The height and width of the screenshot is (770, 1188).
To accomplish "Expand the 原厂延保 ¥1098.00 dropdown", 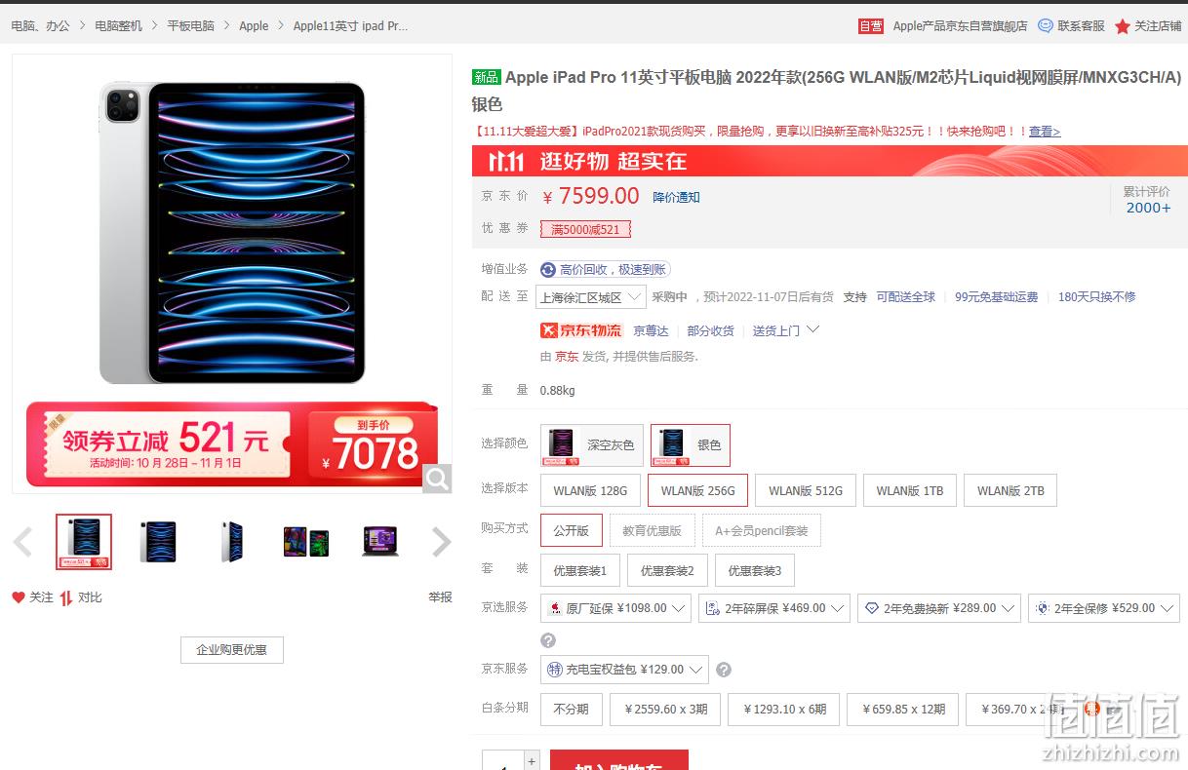I will (x=615, y=608).
